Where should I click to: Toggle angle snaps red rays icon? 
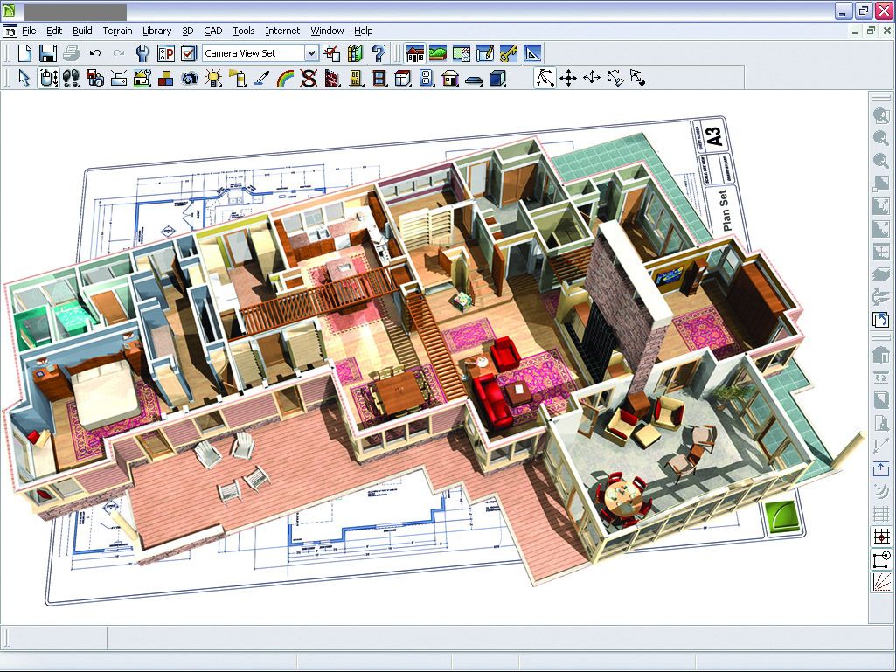[881, 582]
